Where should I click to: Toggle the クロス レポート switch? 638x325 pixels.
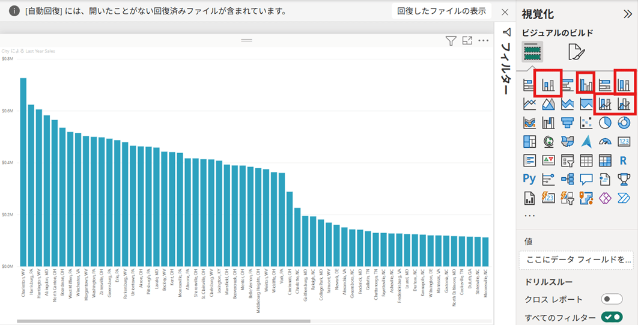click(613, 299)
